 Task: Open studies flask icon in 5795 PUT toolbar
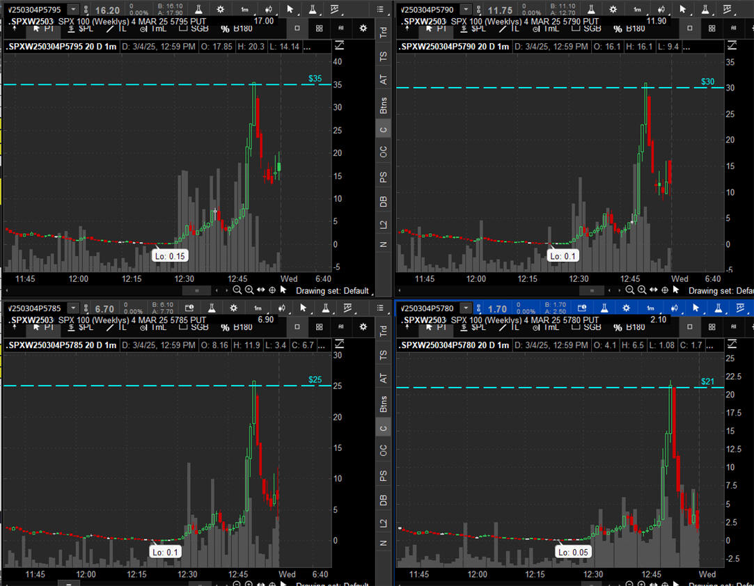198,9
